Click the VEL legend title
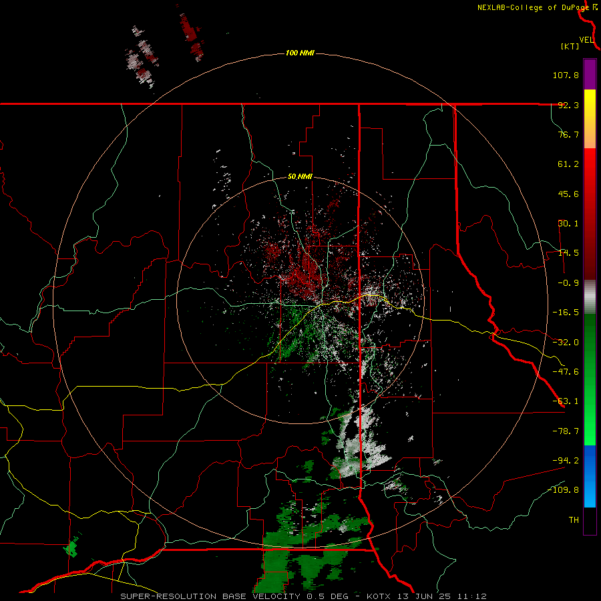The width and height of the screenshot is (601, 601). pyautogui.click(x=586, y=40)
